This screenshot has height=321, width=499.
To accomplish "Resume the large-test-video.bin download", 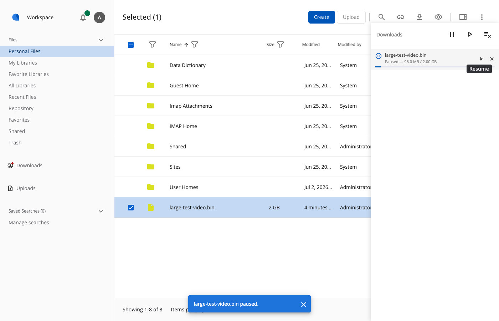I will click(x=481, y=59).
